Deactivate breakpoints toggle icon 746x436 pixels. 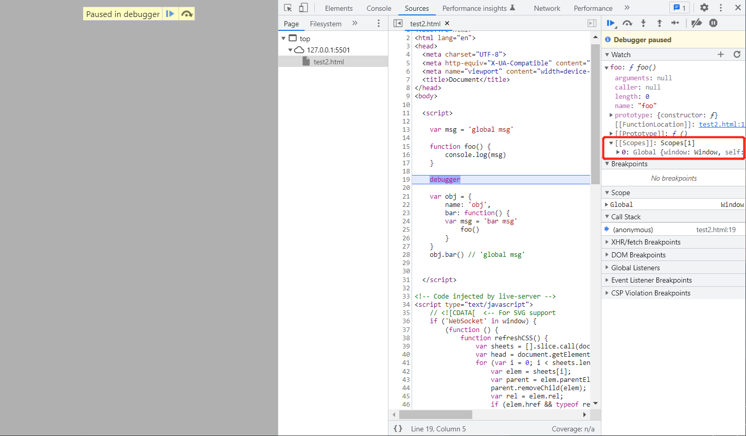[x=697, y=23]
